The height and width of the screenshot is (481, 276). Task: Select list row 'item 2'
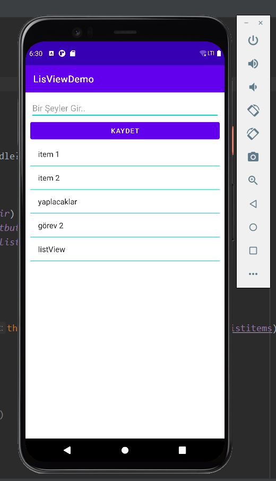click(125, 178)
